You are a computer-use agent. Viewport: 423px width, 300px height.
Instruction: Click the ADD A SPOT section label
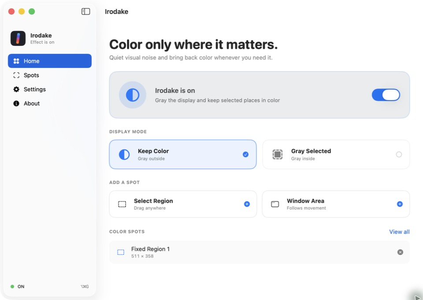pos(124,183)
